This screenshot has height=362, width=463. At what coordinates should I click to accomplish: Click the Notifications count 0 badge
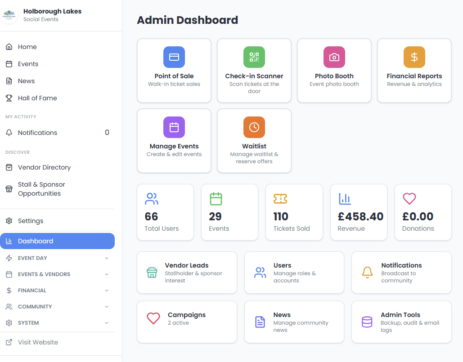(x=107, y=133)
